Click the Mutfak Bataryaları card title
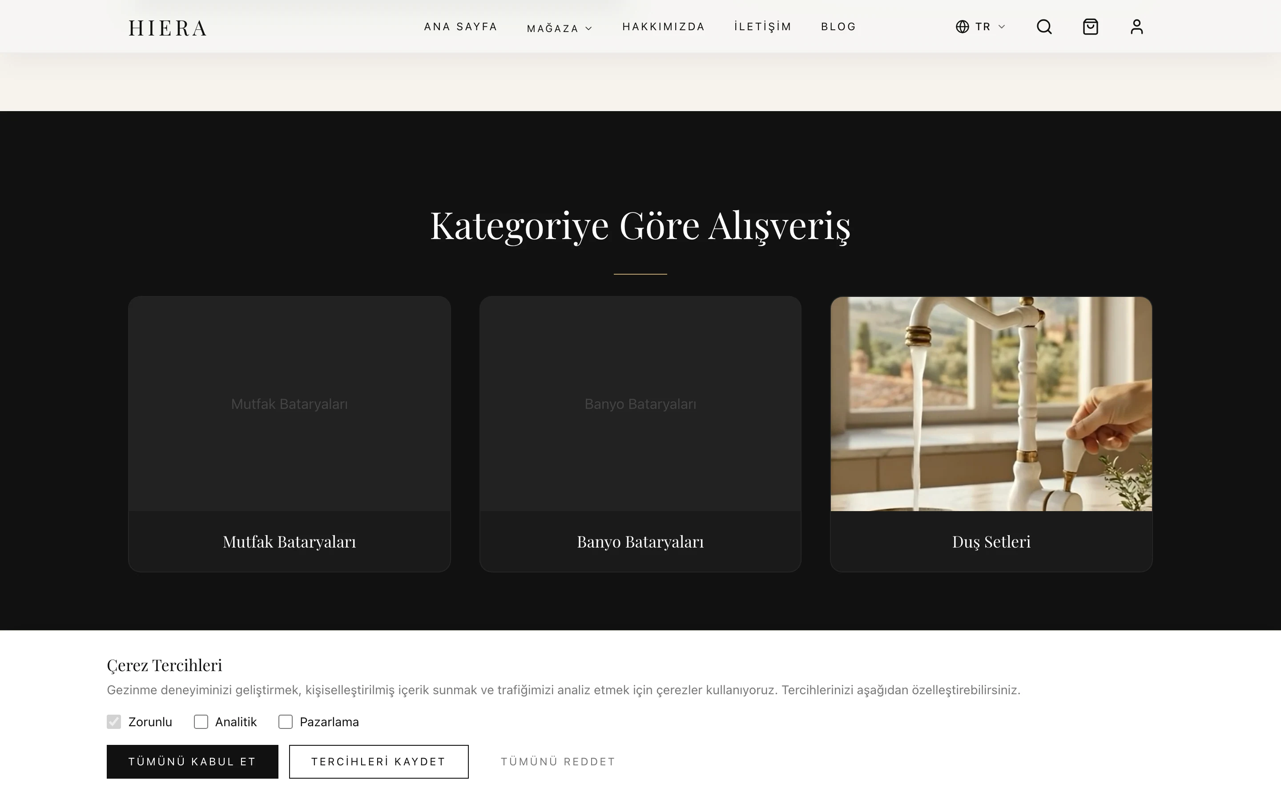1281x800 pixels. (290, 541)
